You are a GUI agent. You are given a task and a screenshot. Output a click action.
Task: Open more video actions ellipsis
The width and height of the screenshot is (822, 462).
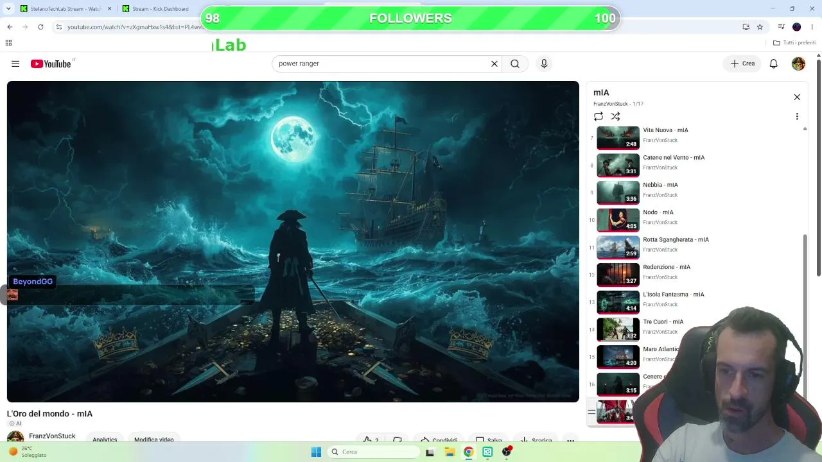coord(570,440)
